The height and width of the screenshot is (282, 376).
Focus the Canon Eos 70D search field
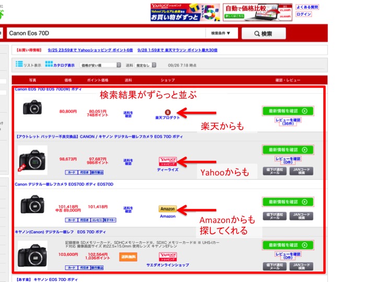(106, 33)
